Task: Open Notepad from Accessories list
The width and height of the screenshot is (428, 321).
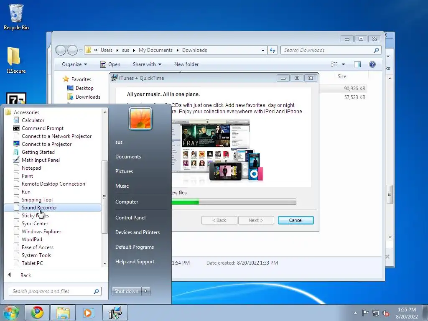Action: [x=31, y=168]
